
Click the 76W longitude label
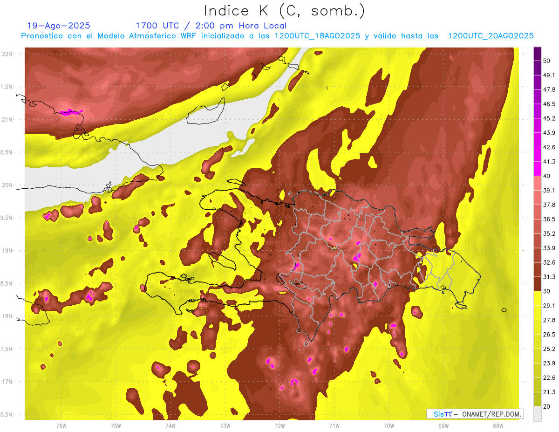pyautogui.click(x=61, y=425)
